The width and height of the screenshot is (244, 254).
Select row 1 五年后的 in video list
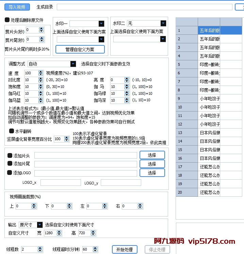209,30
